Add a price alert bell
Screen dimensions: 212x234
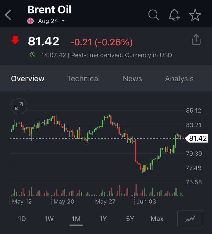point(175,15)
